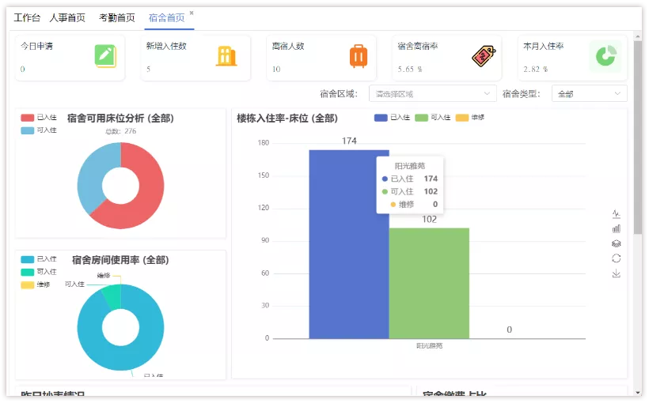Click the scrollbar down arrow
The width and height of the screenshot is (649, 403).
tap(638, 392)
